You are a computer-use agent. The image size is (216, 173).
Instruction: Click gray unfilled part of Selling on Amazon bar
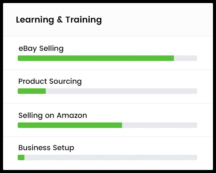click(160, 125)
